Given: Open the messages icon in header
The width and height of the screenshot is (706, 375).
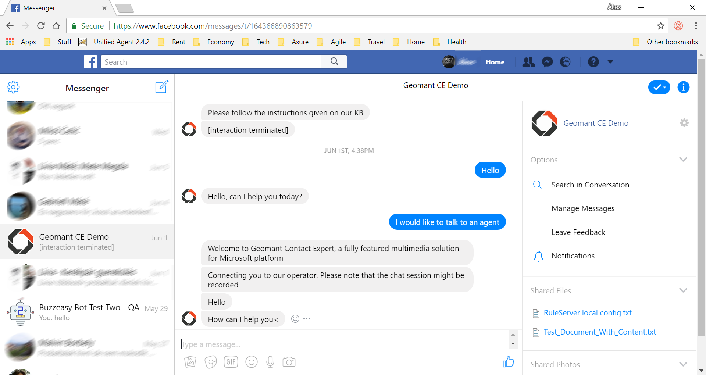Looking at the screenshot, I should click(548, 62).
